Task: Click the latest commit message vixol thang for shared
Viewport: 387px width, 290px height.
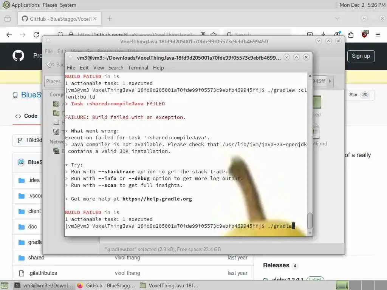Action: [x=127, y=258]
